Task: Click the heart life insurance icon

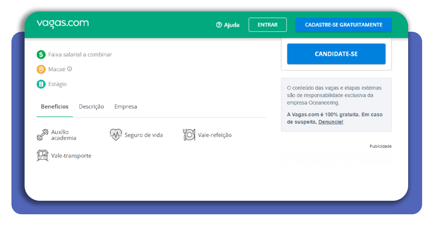Action: click(116, 135)
